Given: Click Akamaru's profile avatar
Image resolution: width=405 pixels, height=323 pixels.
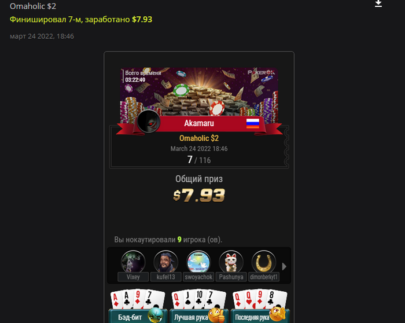Looking at the screenshot, I should pyautogui.click(x=149, y=122).
